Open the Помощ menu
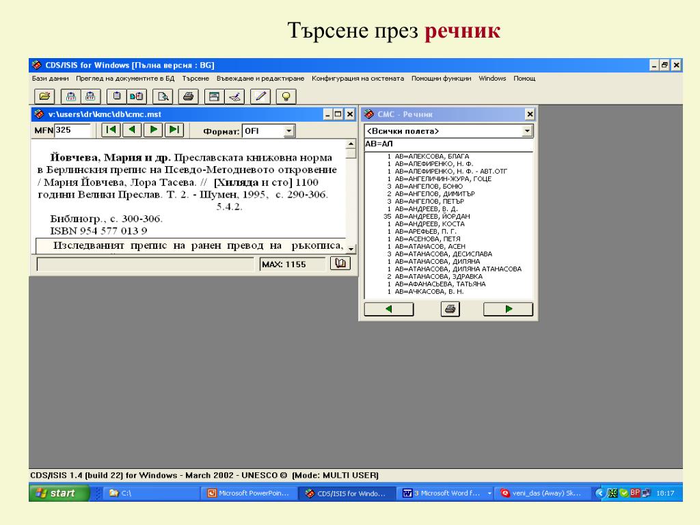Image resolution: width=700 pixels, height=525 pixels. (x=524, y=79)
